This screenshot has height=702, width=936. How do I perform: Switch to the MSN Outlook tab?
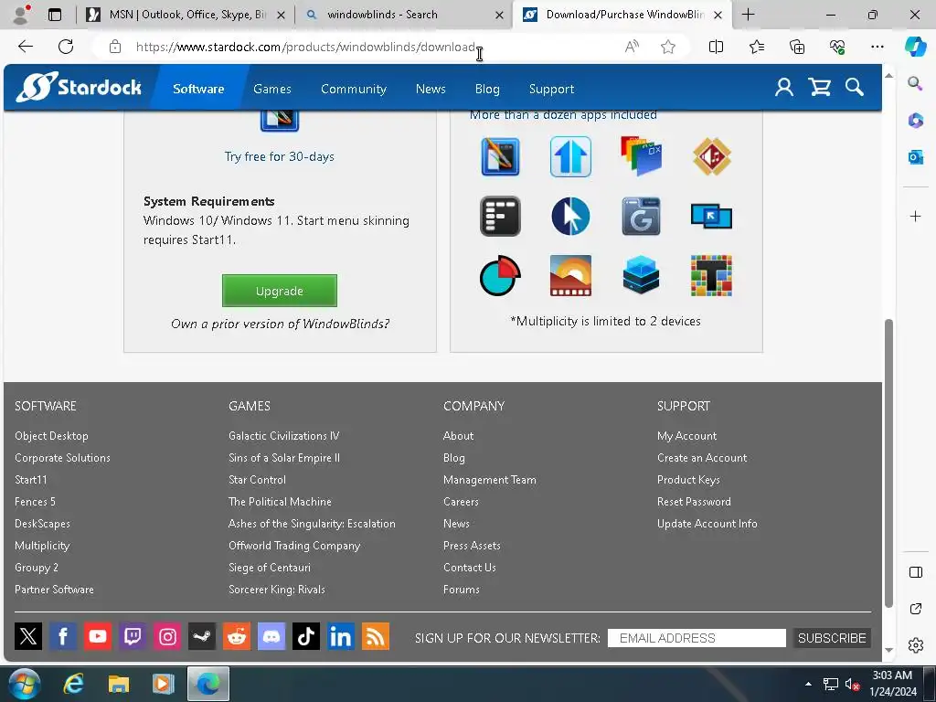click(x=186, y=15)
